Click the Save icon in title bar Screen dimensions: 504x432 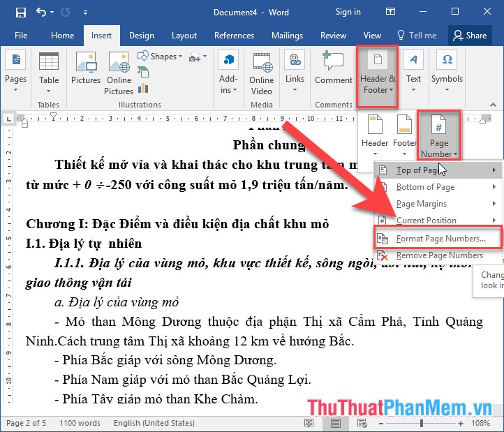pos(20,13)
